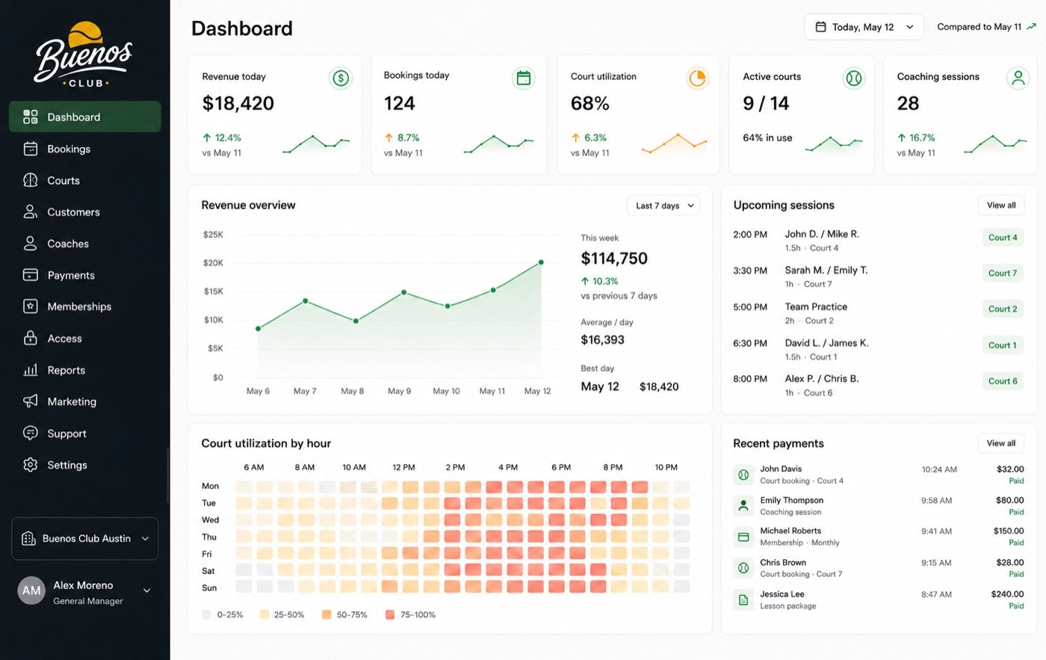This screenshot has width=1046, height=660.
Task: Click the Court 2 badge for Team Practice
Action: click(x=1003, y=309)
